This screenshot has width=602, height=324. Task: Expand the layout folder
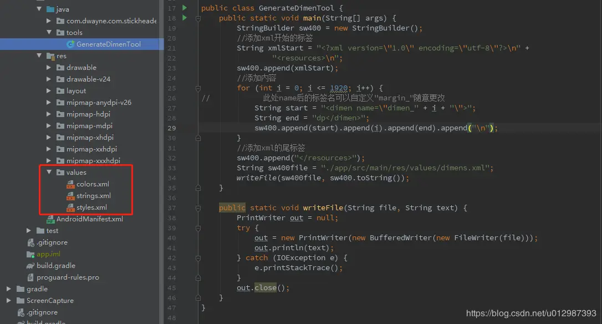tap(49, 90)
